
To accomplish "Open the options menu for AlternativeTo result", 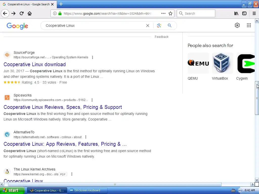I will point(85,137).
